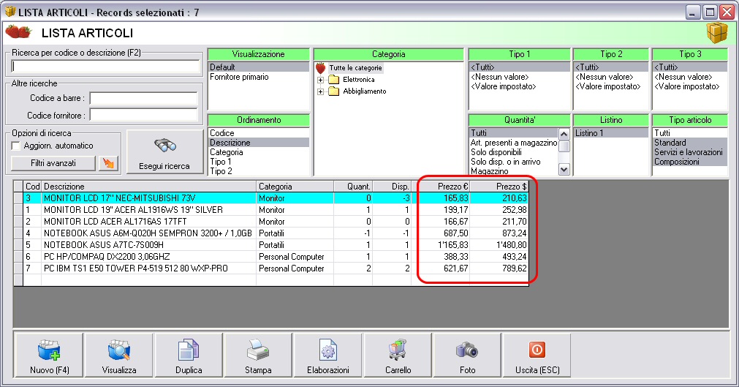
Task: Click the Prezzo $ column header
Action: point(499,187)
